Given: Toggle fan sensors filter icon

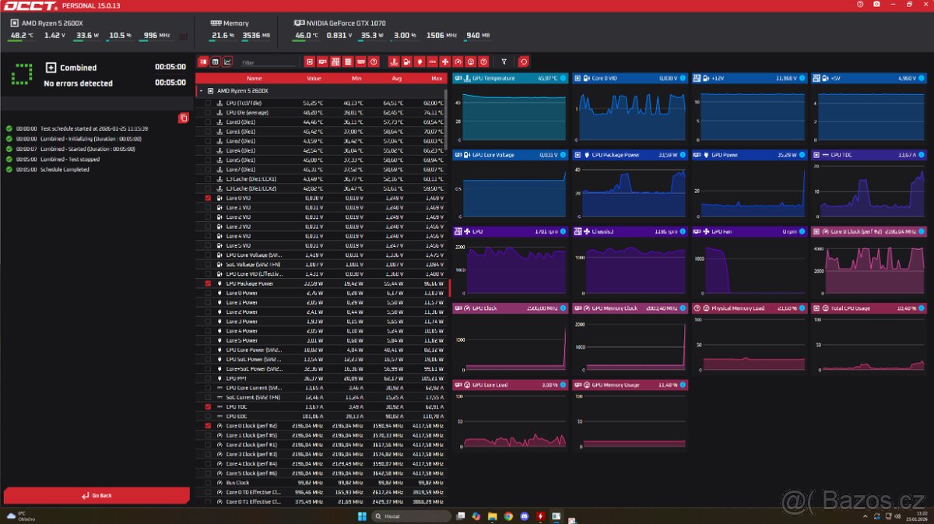Looking at the screenshot, I should click(x=445, y=62).
